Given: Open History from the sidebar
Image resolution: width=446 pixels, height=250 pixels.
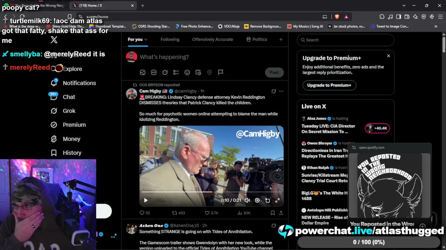Looking at the screenshot, I should (x=66, y=153).
